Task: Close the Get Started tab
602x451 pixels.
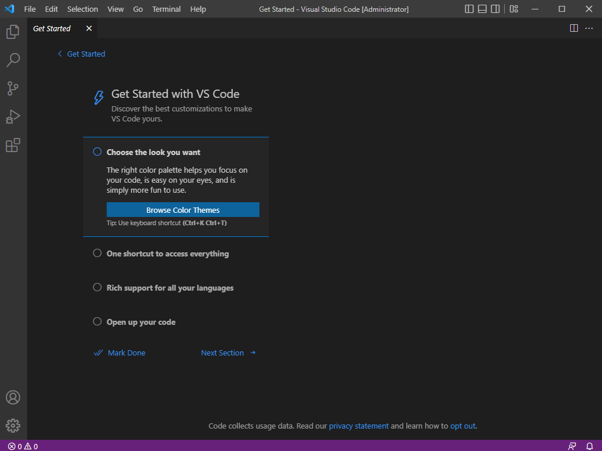Action: click(x=89, y=28)
